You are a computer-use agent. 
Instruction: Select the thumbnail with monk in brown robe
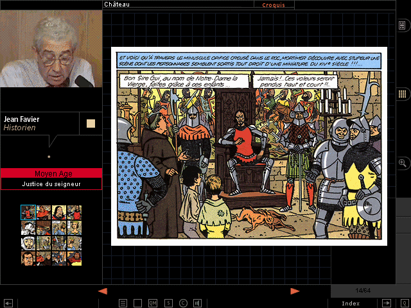44,259
